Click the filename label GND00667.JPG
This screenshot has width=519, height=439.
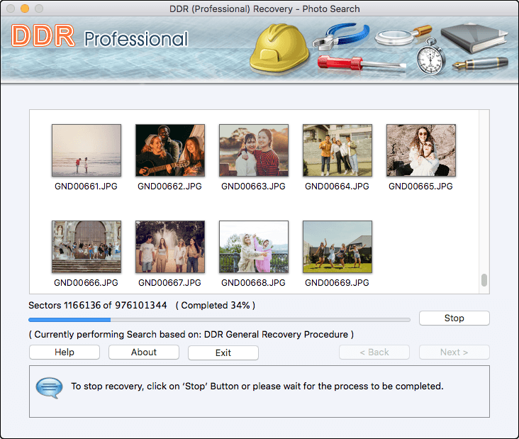169,283
